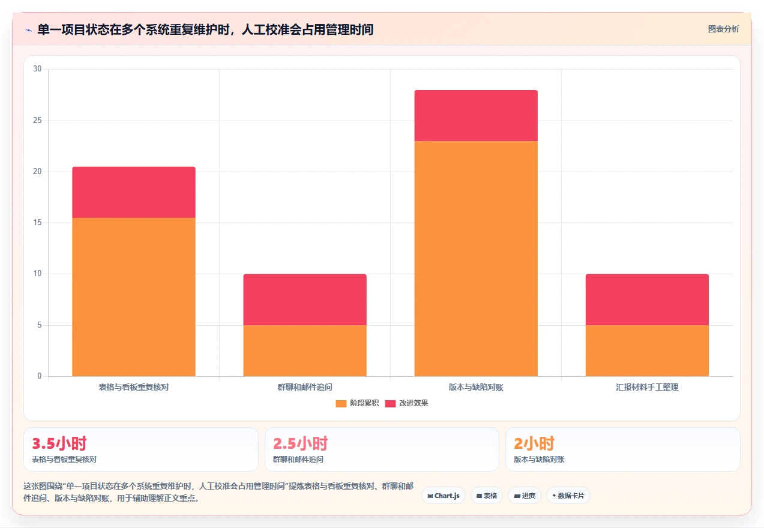This screenshot has height=528, width=764.
Task: Click y-axis value 10
Action: 37,274
